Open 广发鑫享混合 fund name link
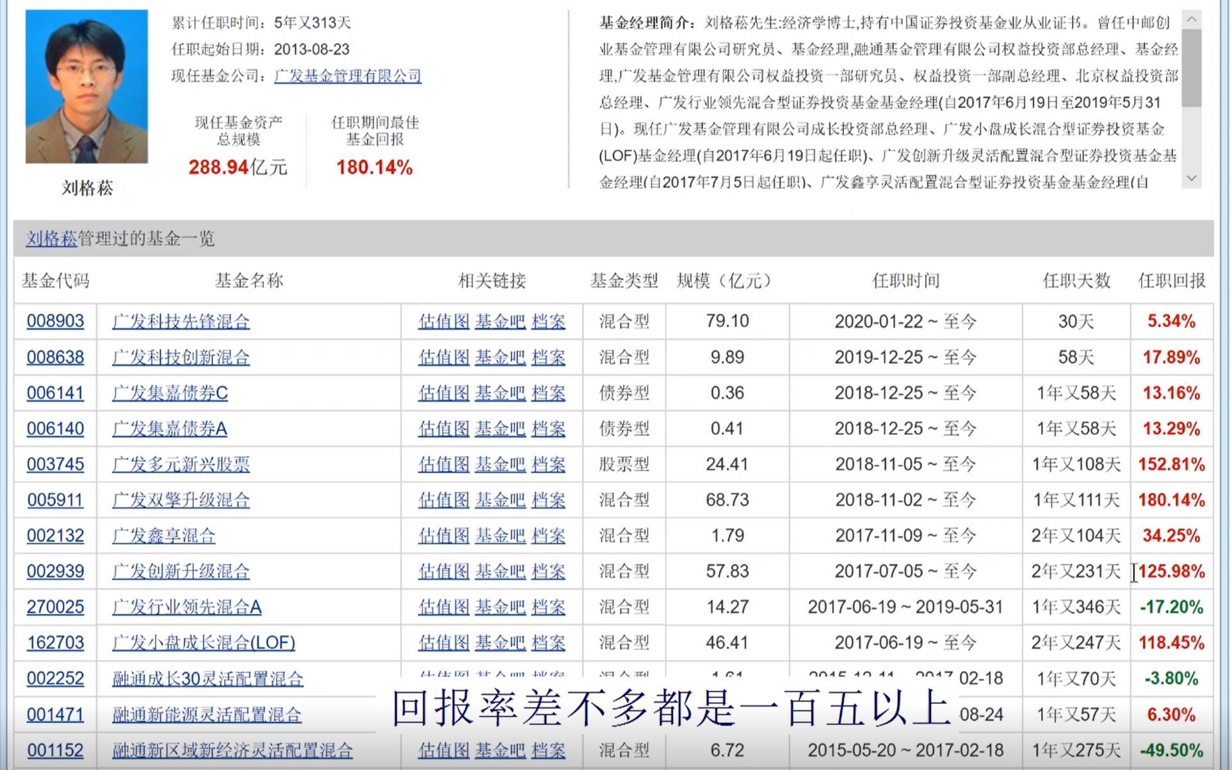The height and width of the screenshot is (770, 1232). click(x=164, y=536)
